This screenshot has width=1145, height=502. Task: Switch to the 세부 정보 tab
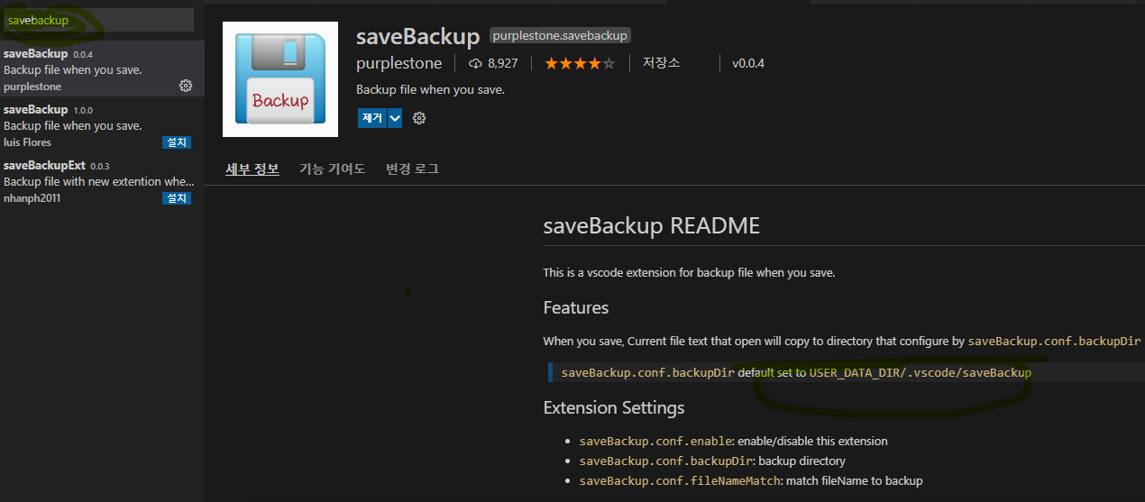252,169
